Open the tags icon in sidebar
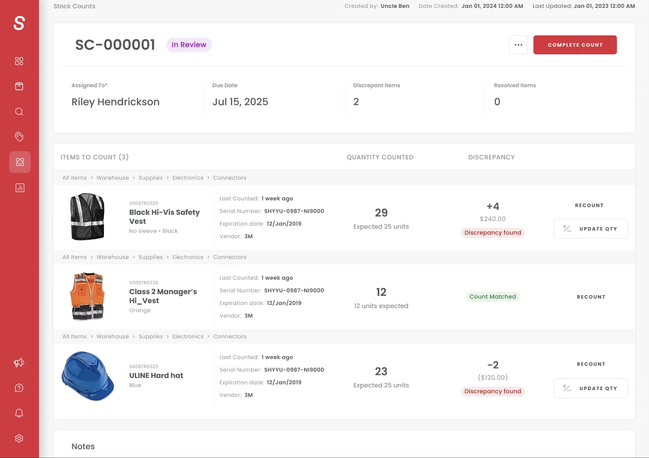 (19, 137)
